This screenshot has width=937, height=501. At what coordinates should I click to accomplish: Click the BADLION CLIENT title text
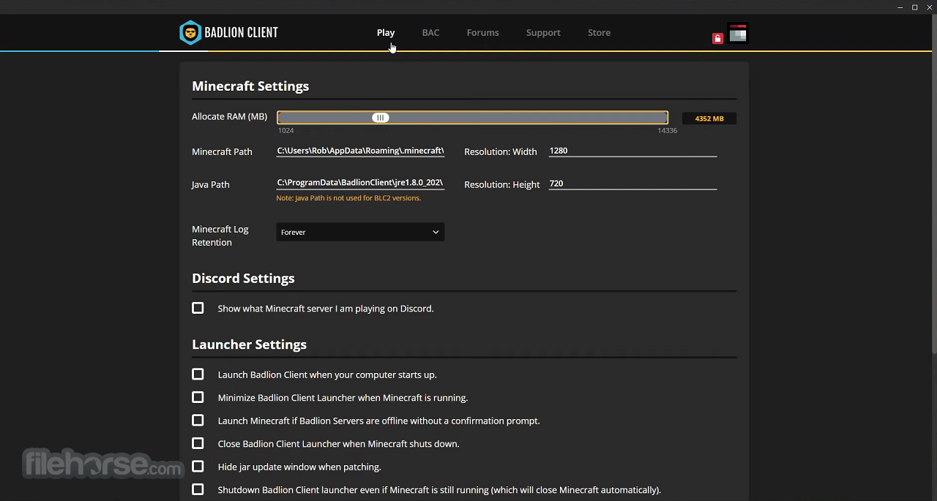click(241, 33)
